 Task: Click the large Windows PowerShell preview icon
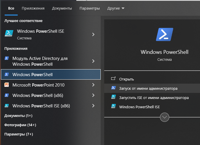click(x=164, y=35)
